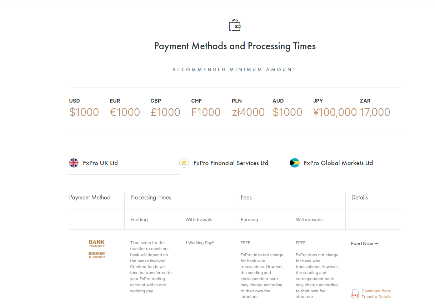Click the Processing Times column header
This screenshot has width=435, height=307.
click(151, 197)
